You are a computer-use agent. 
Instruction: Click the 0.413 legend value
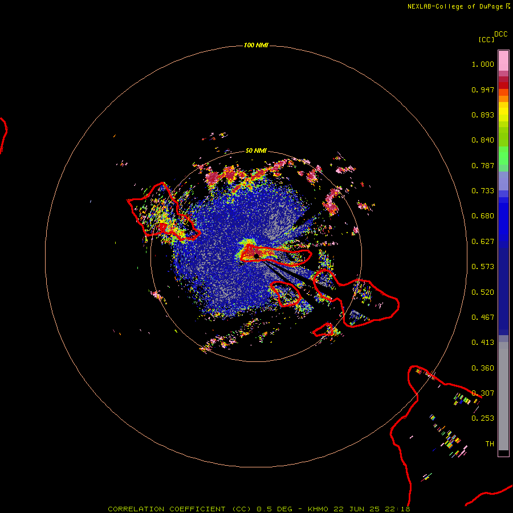pyautogui.click(x=483, y=343)
